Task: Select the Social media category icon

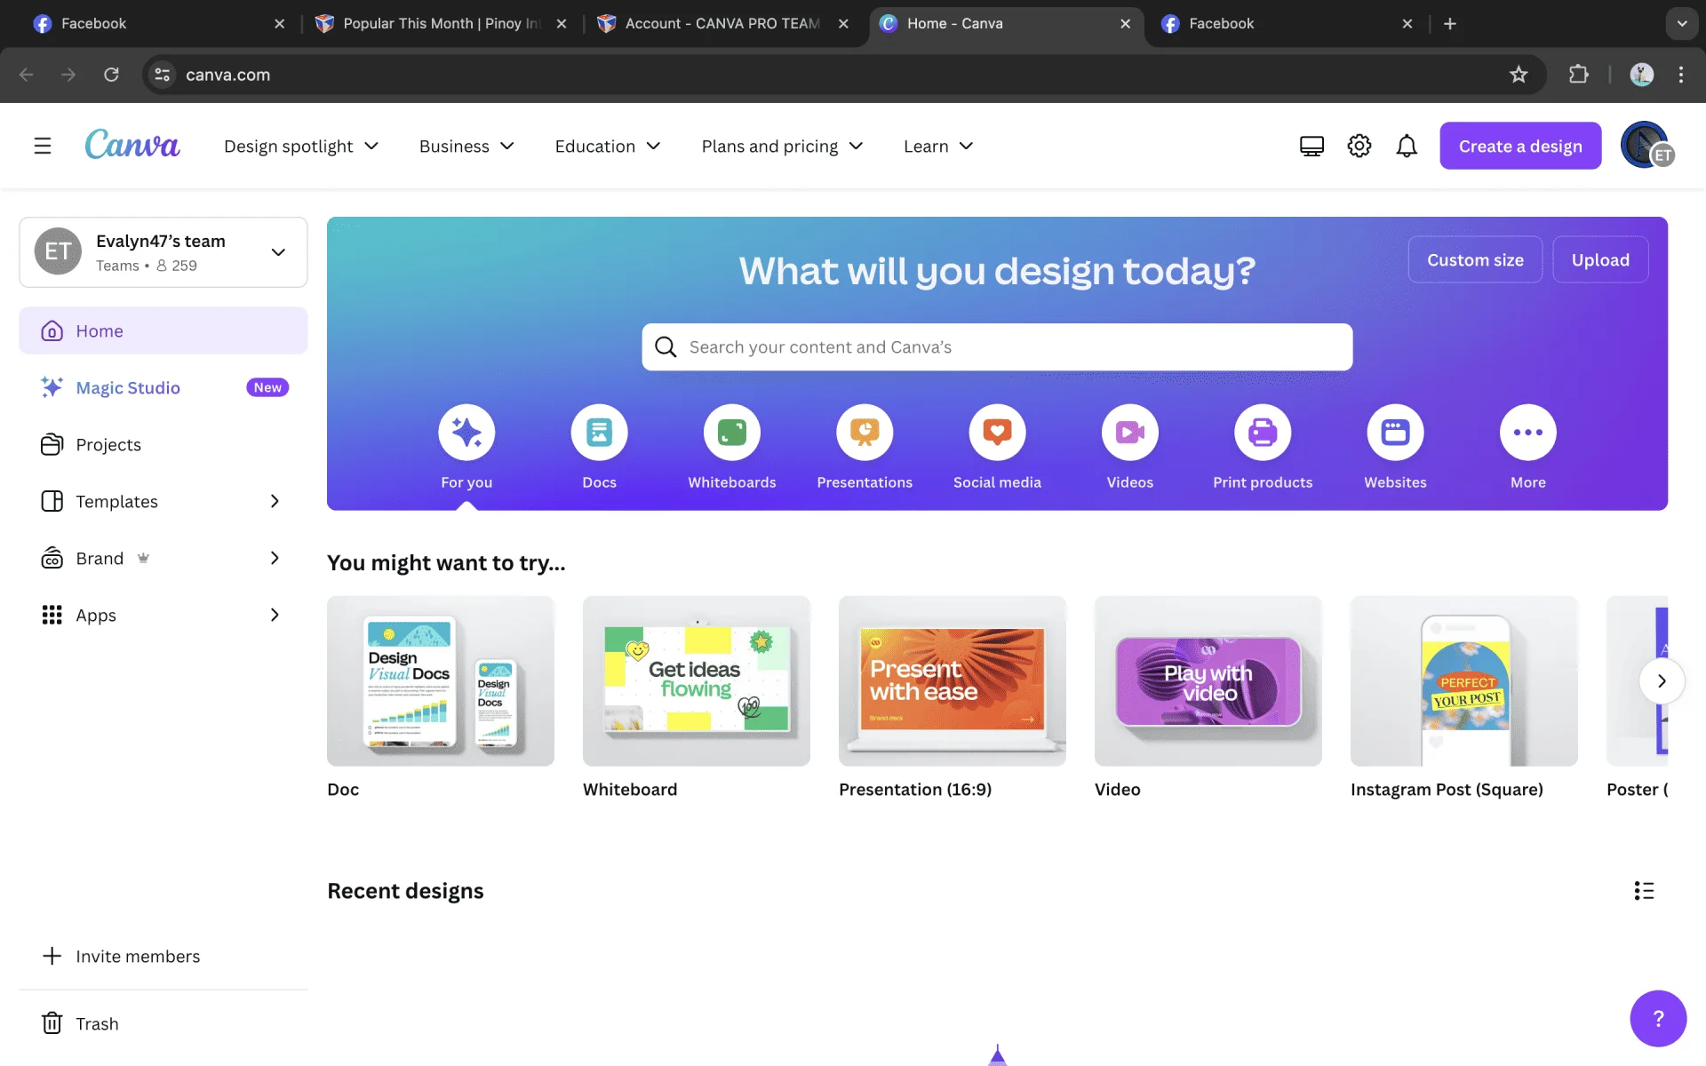Action: [x=997, y=433]
